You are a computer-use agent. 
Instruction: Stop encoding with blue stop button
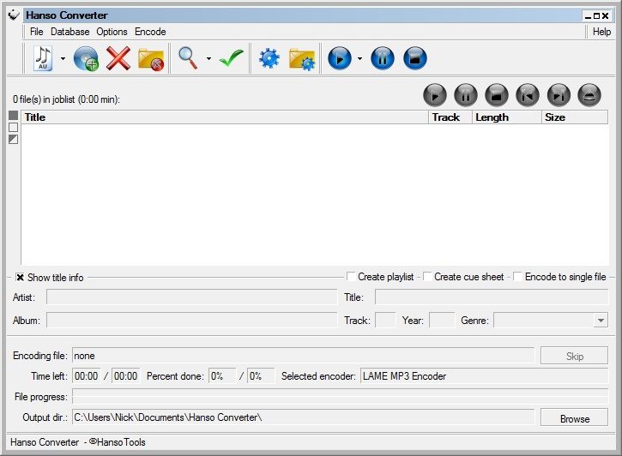(x=415, y=58)
